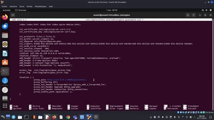
Task: Launch Thunderbird mail from the dock
Action: [x=5, y=26]
